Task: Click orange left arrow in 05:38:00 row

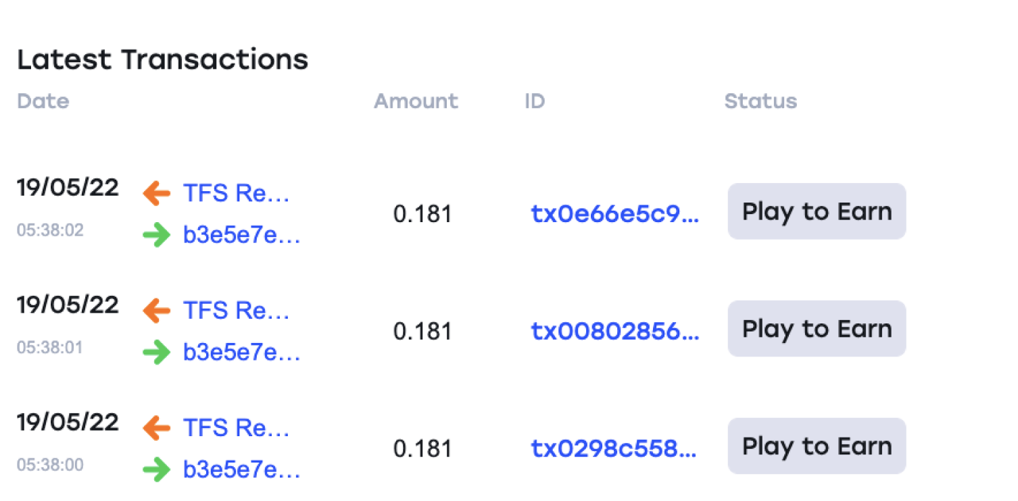Action: (157, 428)
